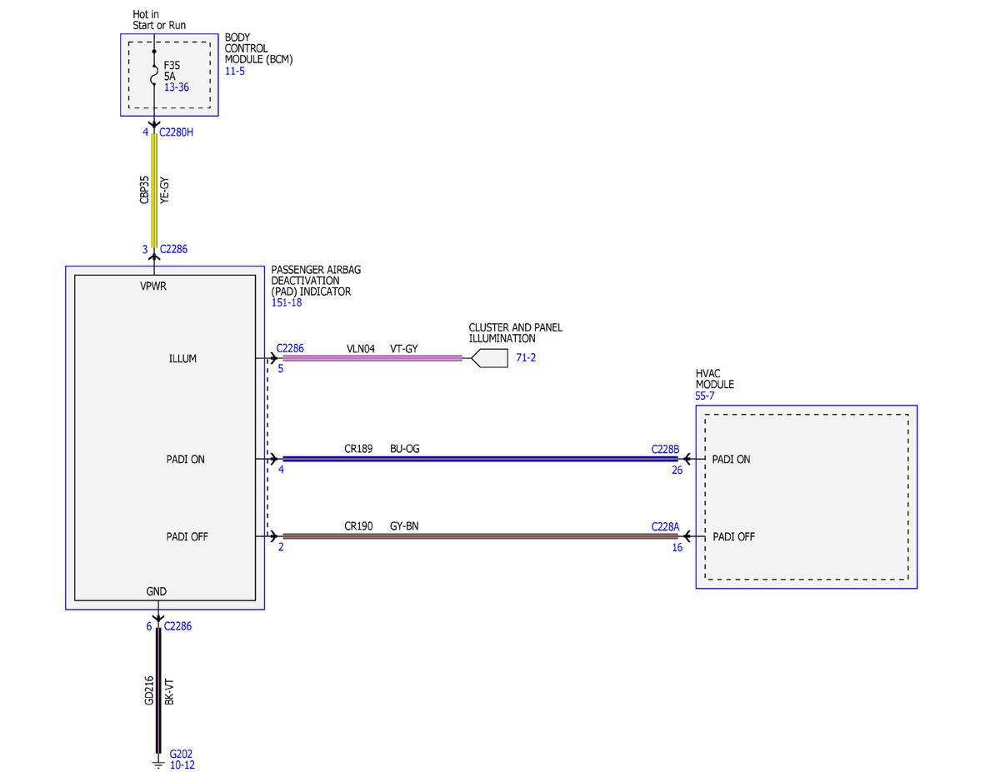Select the BU-OG wire color label
This screenshot has width=1000, height=772.
pyautogui.click(x=405, y=449)
